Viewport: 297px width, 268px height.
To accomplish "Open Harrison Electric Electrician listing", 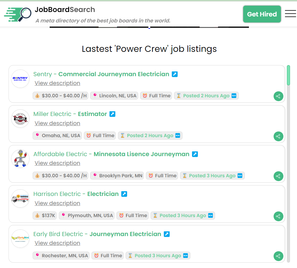I will click(x=76, y=194).
